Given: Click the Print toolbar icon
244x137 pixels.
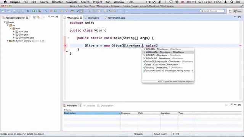Looking at the screenshot, I should [x=23, y=11].
